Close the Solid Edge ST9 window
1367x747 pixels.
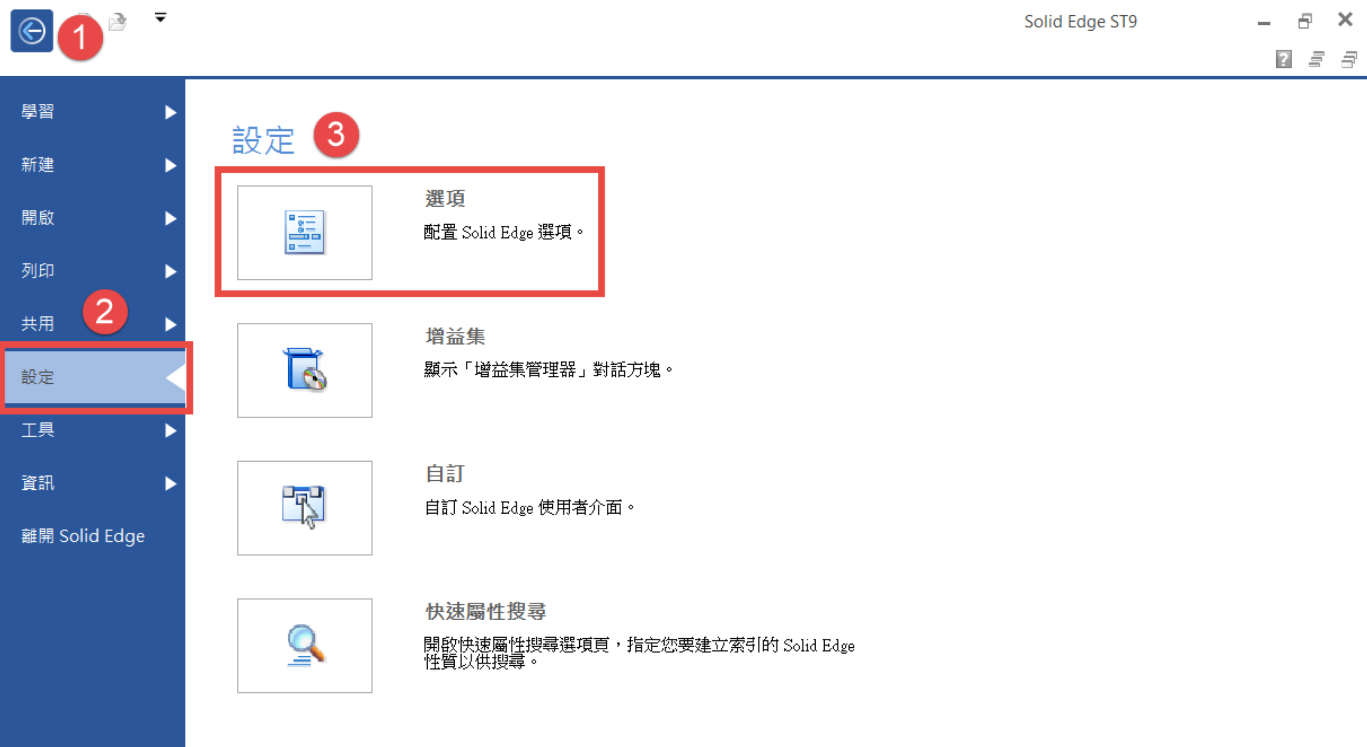(x=1345, y=20)
